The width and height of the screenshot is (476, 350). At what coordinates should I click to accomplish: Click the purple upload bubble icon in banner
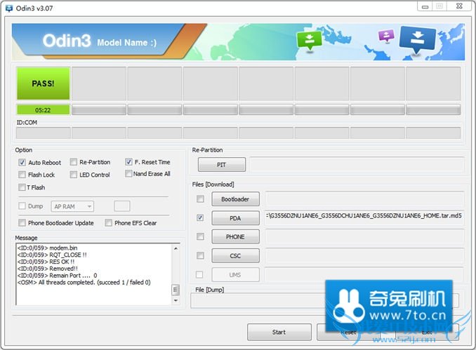[x=386, y=36]
